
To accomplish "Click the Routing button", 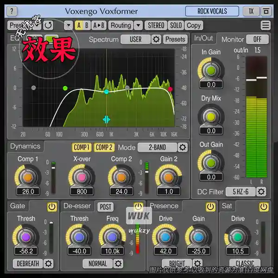I will coord(121,25).
